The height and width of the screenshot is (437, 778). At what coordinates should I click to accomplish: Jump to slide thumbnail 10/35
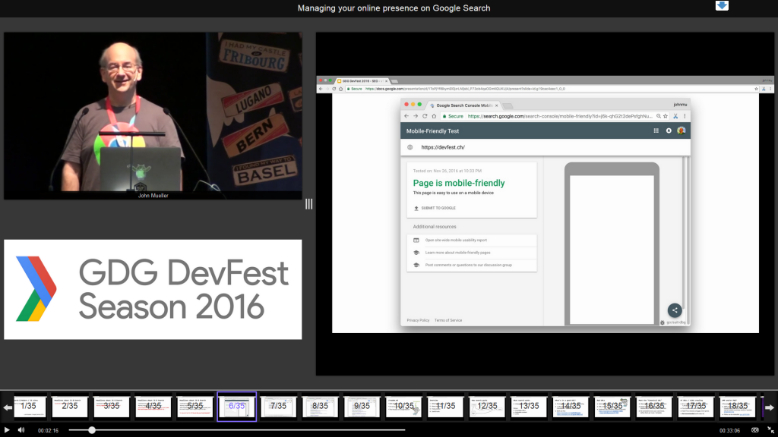[403, 407]
